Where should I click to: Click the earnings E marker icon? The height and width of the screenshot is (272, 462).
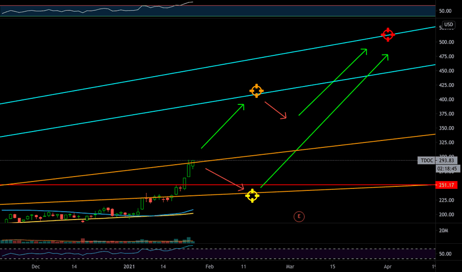[299, 217]
